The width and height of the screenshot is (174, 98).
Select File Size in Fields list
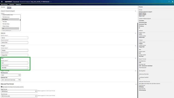pyautogui.click(x=10, y=22)
